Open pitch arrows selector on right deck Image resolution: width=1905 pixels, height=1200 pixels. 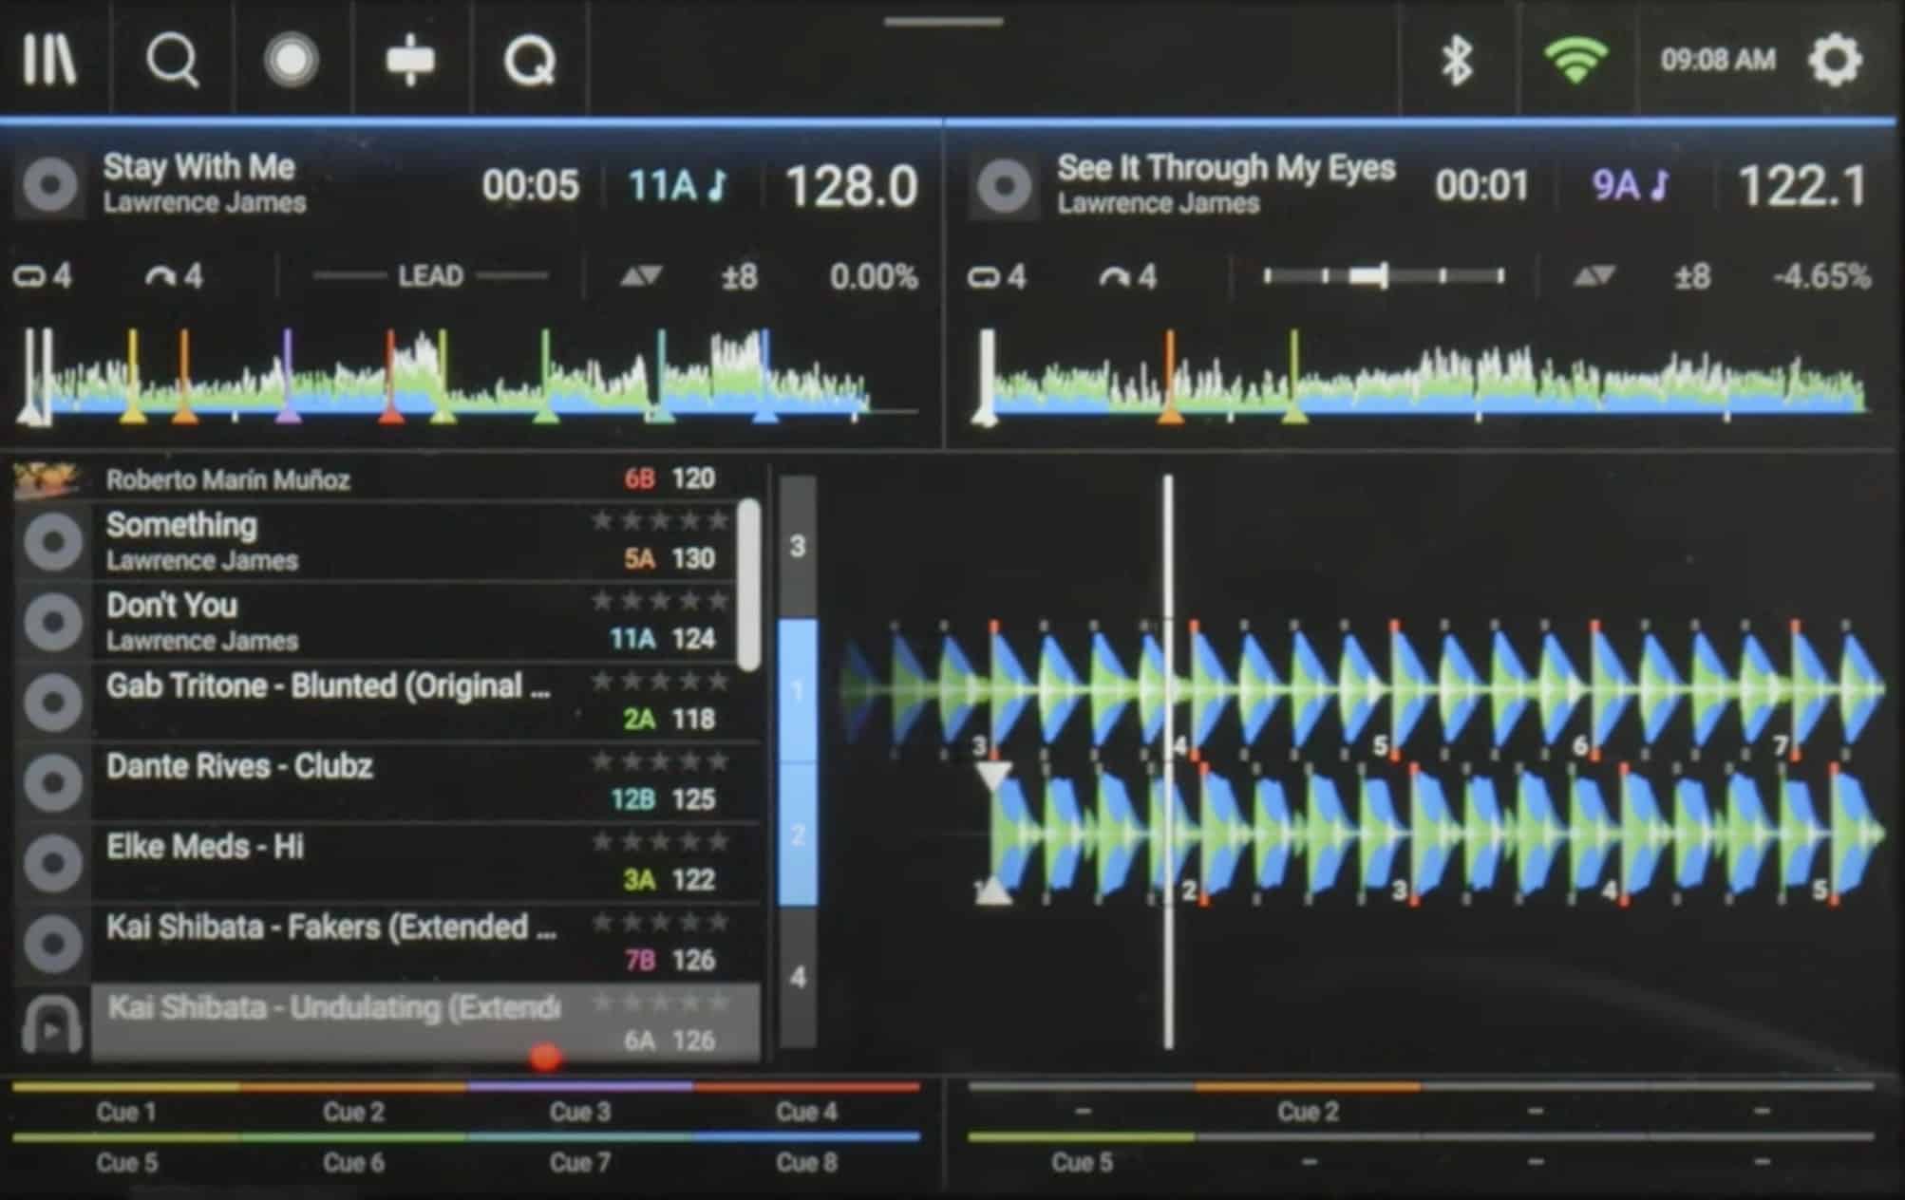pyautogui.click(x=1594, y=276)
